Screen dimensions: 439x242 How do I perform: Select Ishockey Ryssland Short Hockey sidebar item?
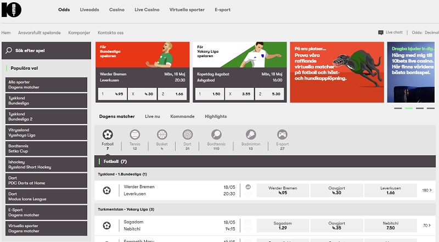click(x=46, y=165)
